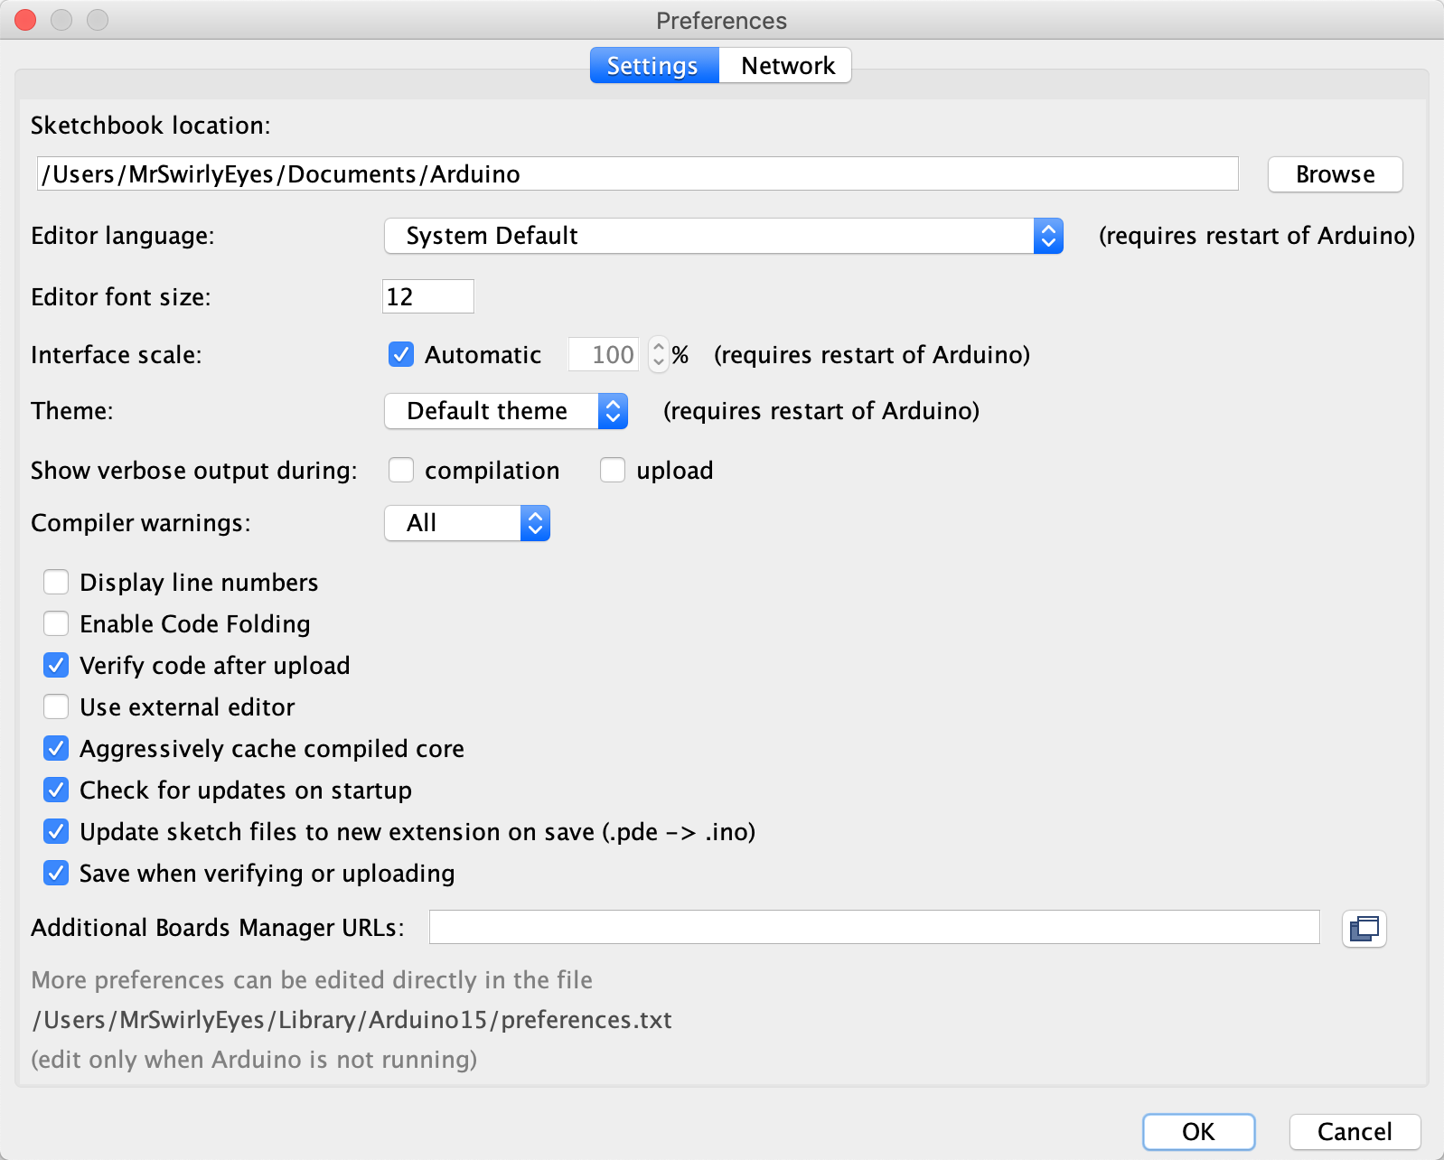
Task: Enable verbose output during compilation
Action: click(401, 471)
